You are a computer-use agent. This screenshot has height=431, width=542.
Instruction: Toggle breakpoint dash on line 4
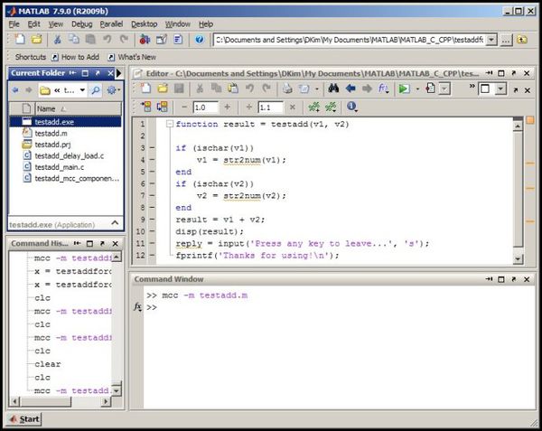pos(152,160)
